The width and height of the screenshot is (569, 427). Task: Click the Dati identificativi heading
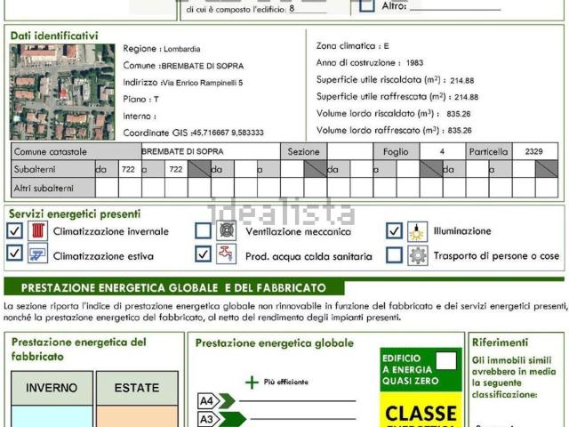click(x=54, y=36)
